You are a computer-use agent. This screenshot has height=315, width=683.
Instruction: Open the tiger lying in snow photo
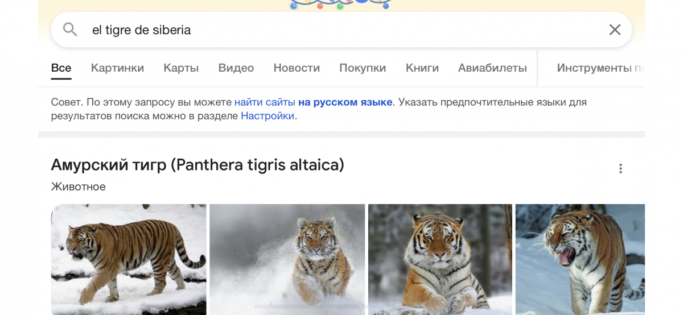click(x=440, y=259)
